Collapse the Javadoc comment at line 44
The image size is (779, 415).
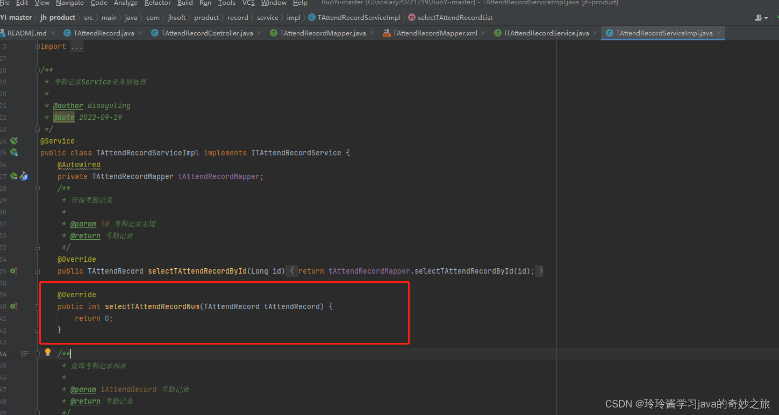[38, 354]
